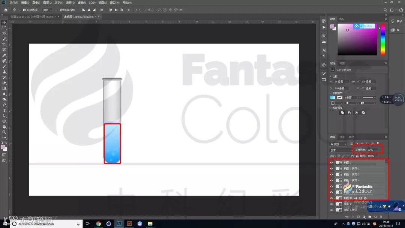The image size is (405, 228).
Task: Select the Hand tool
Action: click(4, 127)
